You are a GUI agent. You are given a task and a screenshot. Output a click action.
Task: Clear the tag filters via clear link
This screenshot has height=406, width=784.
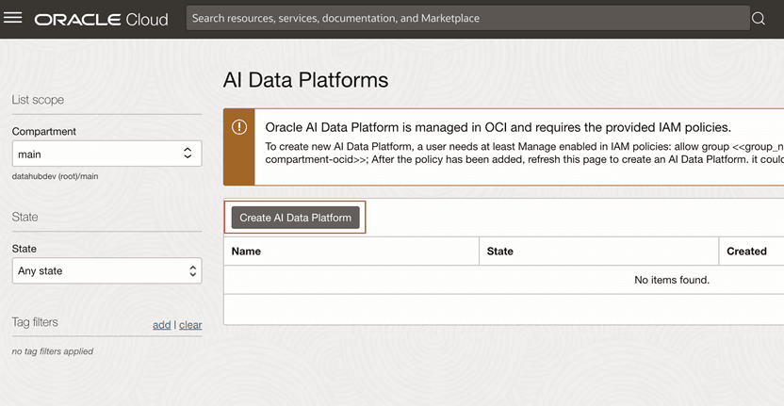click(190, 325)
